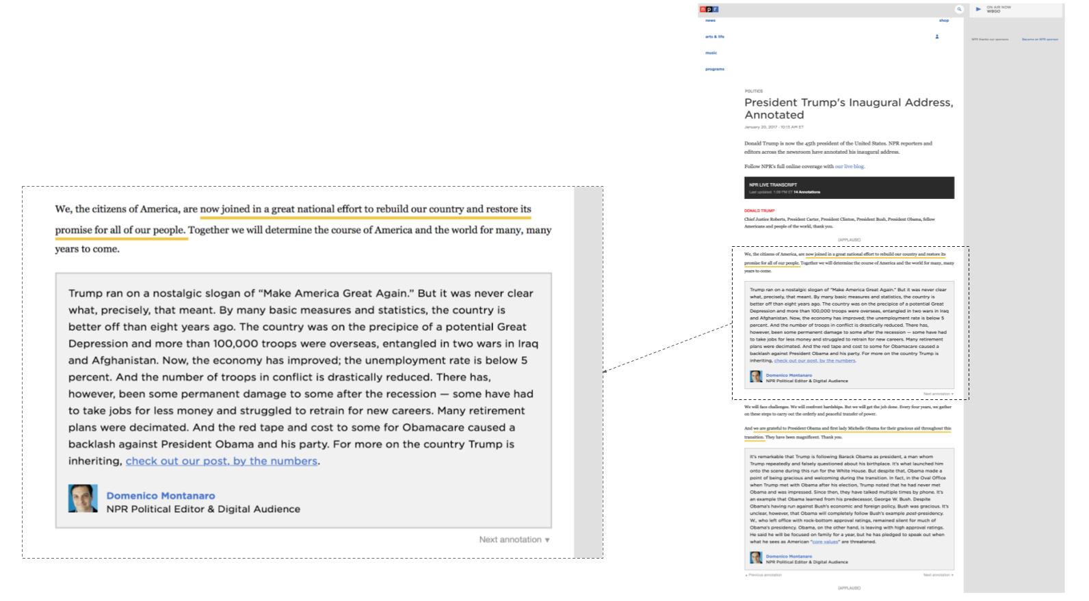Open the user account icon below shop
This screenshot has height=601, width=1089.
[x=937, y=37]
